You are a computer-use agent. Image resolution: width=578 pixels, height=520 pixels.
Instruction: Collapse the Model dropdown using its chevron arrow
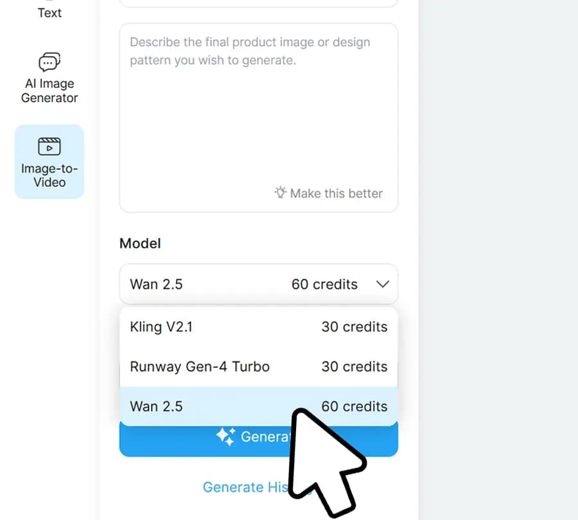point(383,284)
